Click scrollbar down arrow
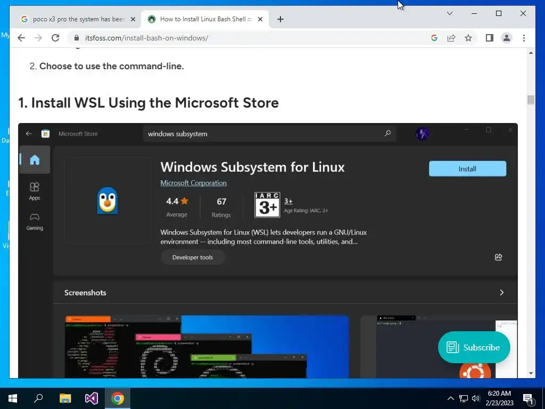This screenshot has width=545, height=409. tap(531, 373)
